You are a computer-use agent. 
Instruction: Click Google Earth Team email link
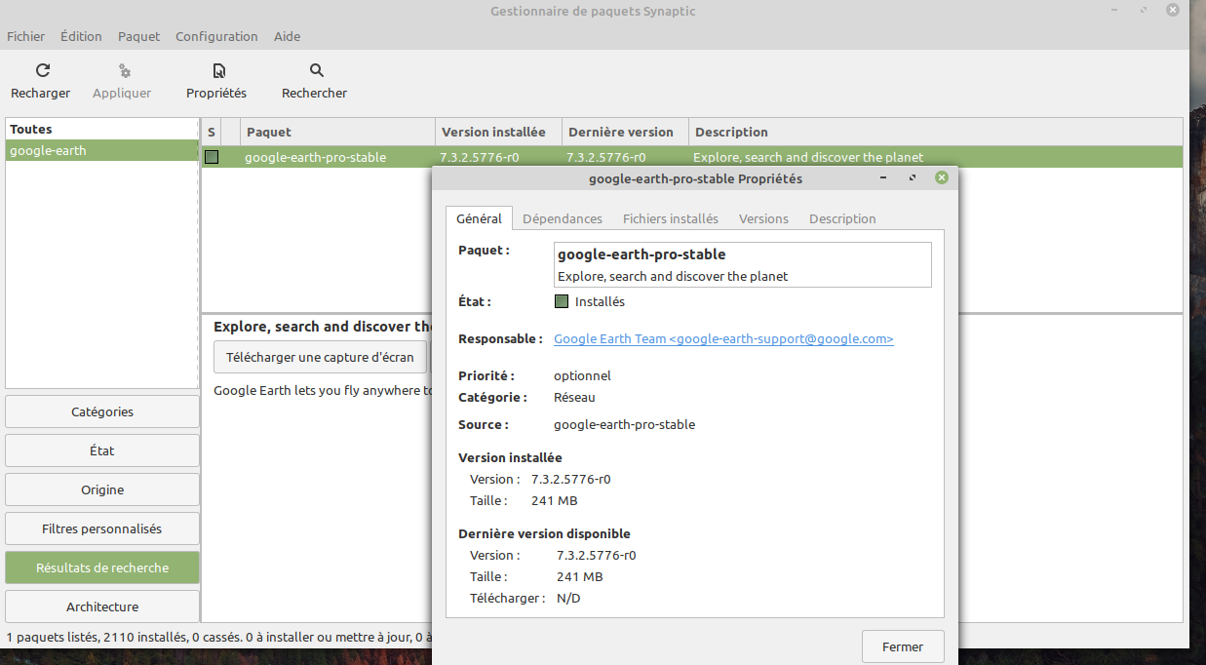[723, 339]
